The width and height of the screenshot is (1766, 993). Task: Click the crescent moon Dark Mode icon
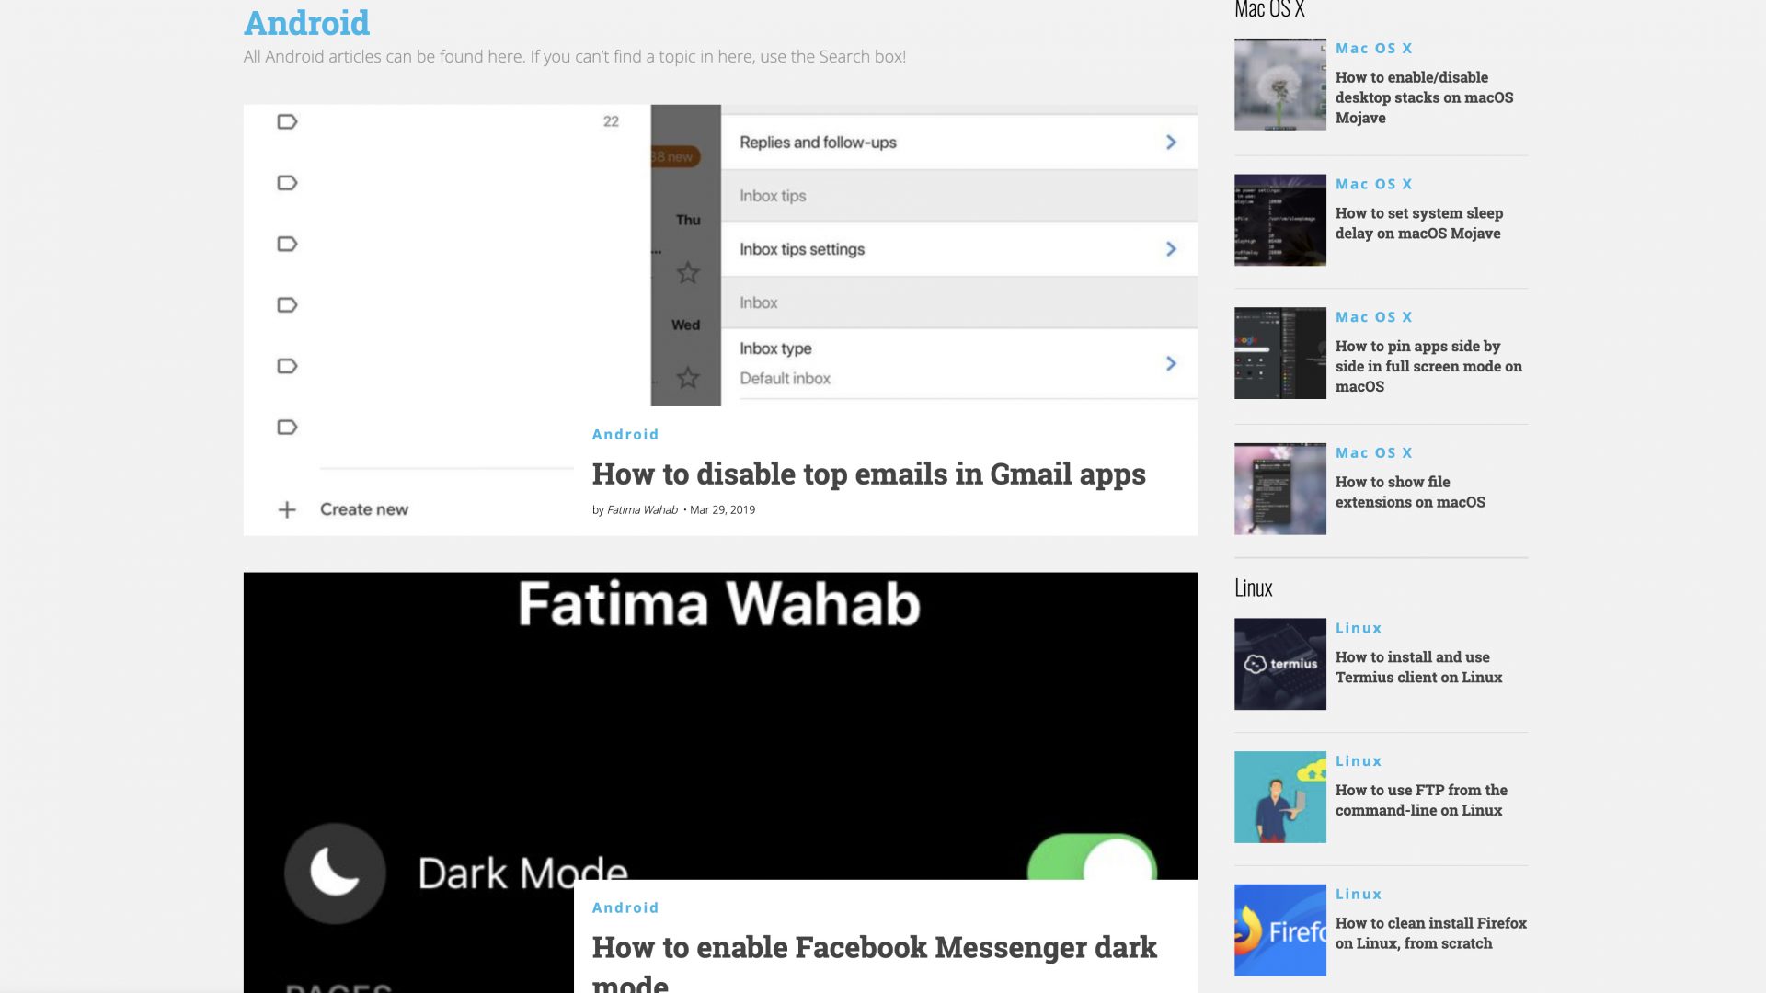click(335, 873)
